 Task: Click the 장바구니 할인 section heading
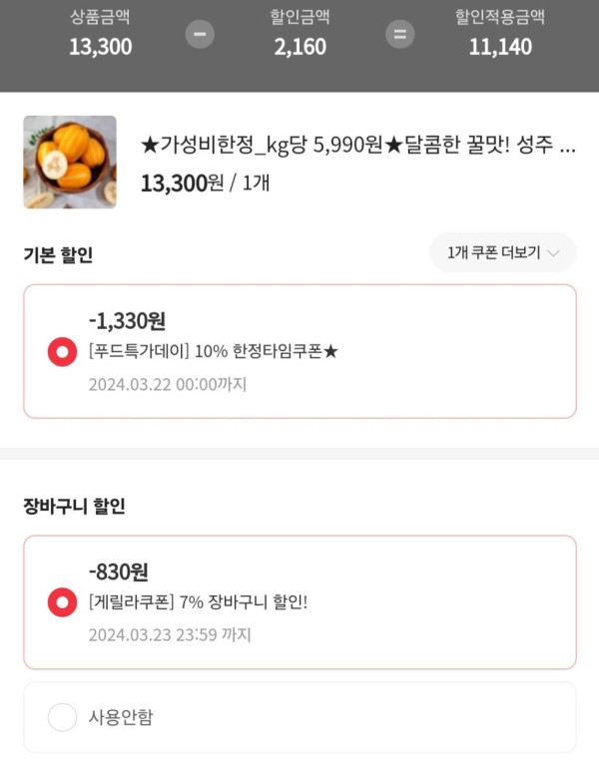[74, 506]
